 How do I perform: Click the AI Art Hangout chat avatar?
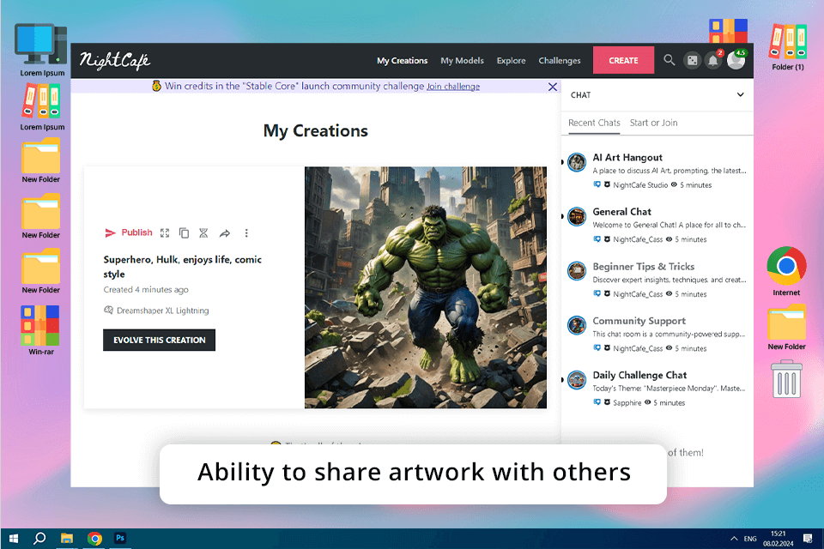(577, 162)
